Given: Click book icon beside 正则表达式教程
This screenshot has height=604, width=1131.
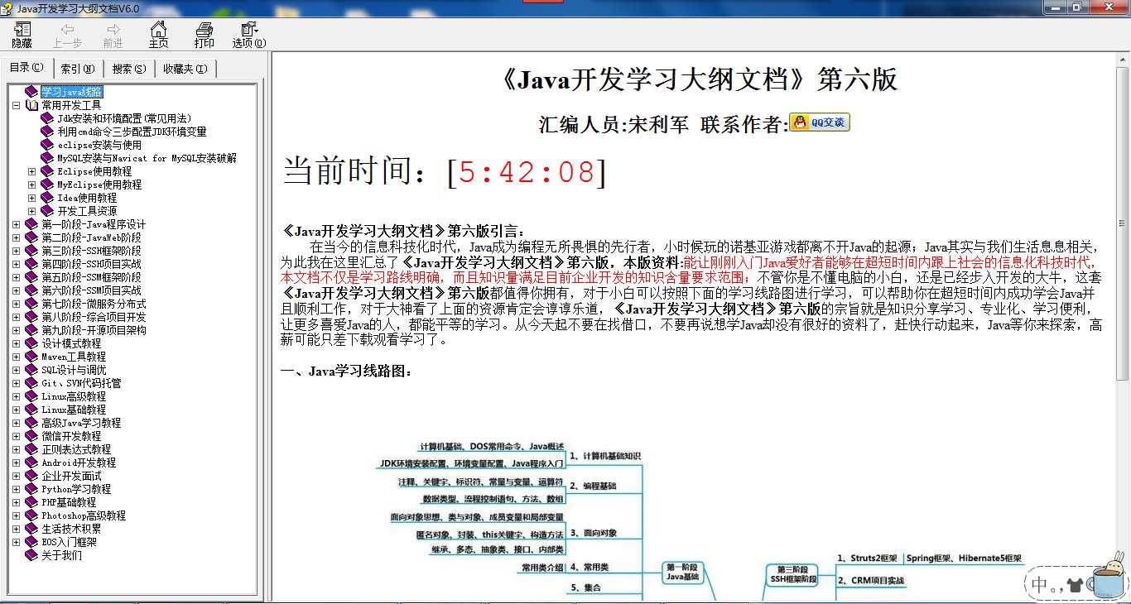Looking at the screenshot, I should click(31, 449).
